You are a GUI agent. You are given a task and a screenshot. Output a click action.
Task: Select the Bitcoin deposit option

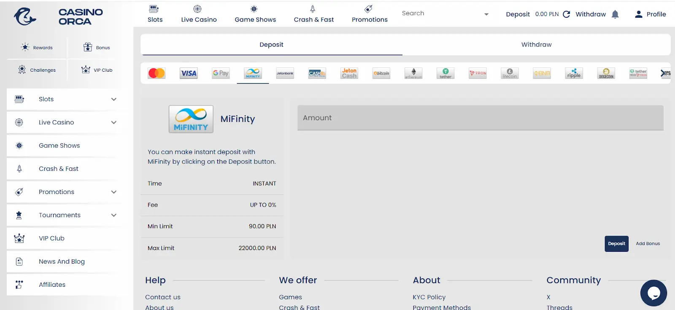click(381, 73)
